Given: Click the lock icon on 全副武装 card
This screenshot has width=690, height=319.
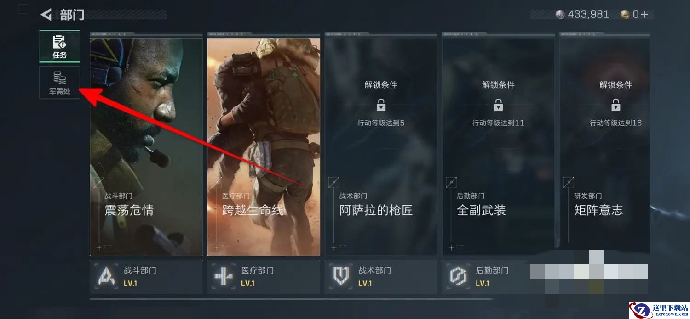Looking at the screenshot, I should (498, 105).
